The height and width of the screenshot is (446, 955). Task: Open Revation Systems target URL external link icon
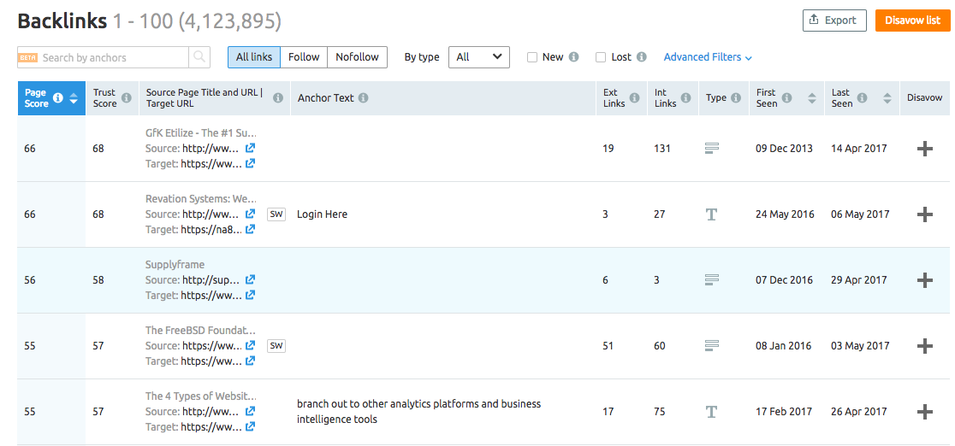coord(250,229)
